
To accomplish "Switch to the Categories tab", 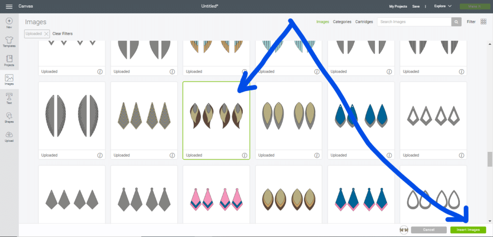I will 342,22.
